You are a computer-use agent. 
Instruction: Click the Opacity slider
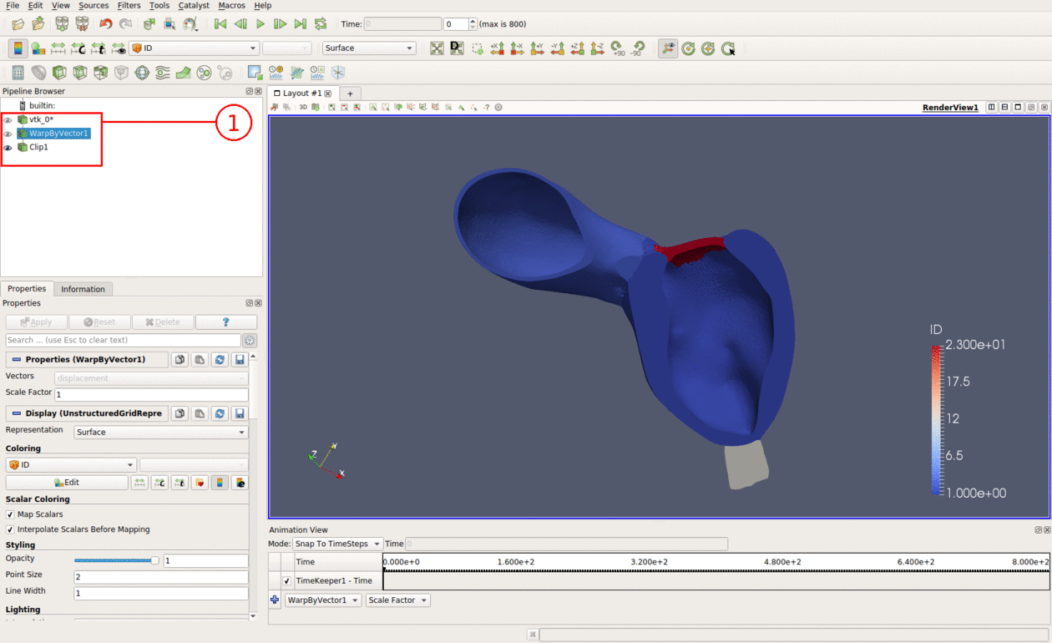click(x=115, y=560)
